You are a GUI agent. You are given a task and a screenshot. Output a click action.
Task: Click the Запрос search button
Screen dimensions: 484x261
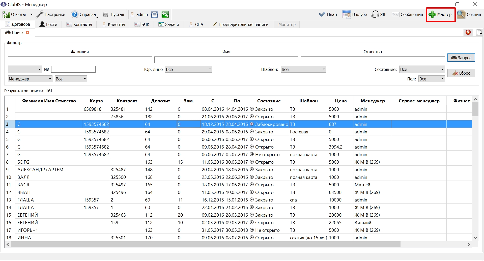point(461,58)
